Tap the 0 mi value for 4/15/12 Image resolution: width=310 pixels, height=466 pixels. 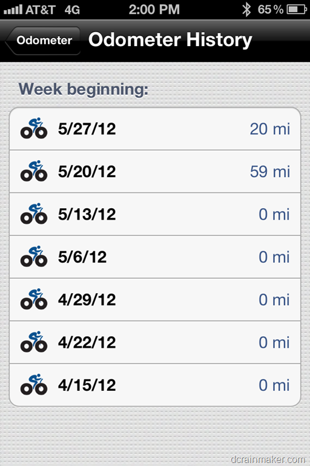(274, 385)
